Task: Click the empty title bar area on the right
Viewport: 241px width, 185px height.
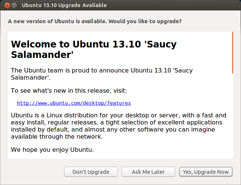Action: pos(180,5)
